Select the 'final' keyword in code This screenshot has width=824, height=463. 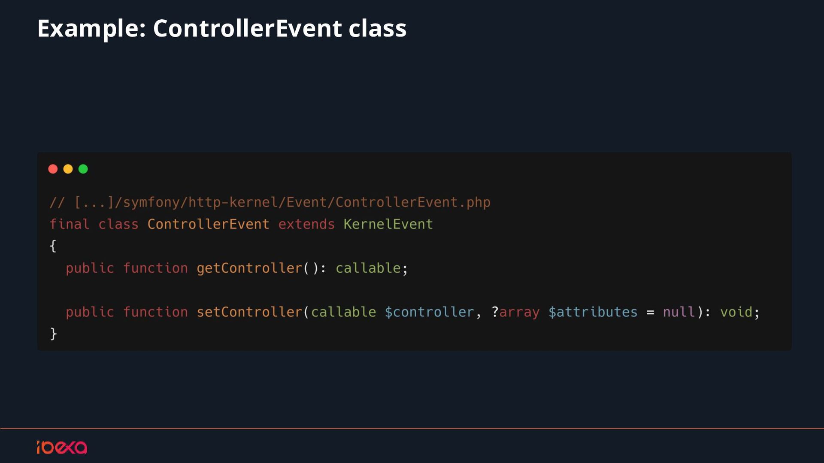(69, 224)
